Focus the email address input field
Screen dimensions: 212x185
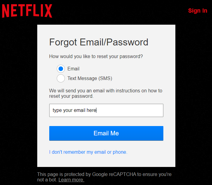[129, 110]
